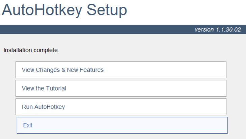Click the version 1.1.30.02 label
The image size is (246, 139).
point(218,30)
